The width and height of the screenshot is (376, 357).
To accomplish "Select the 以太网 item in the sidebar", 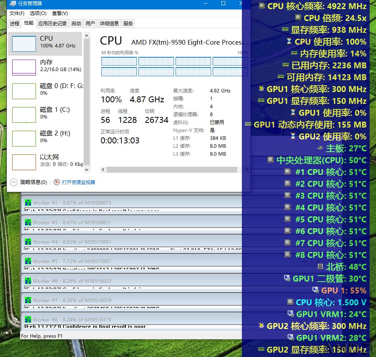I will 45,162.
